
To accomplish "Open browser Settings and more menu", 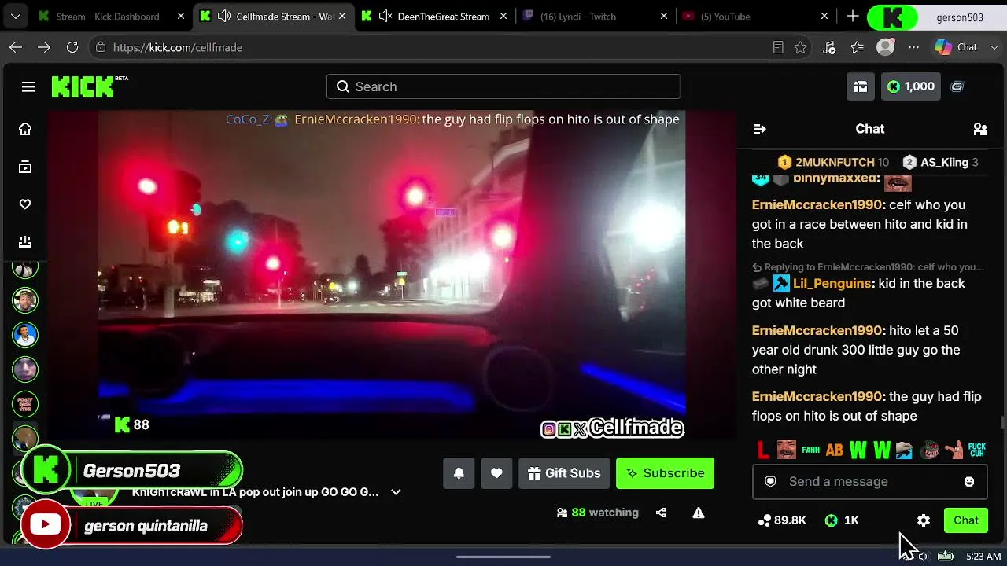I will click(913, 47).
